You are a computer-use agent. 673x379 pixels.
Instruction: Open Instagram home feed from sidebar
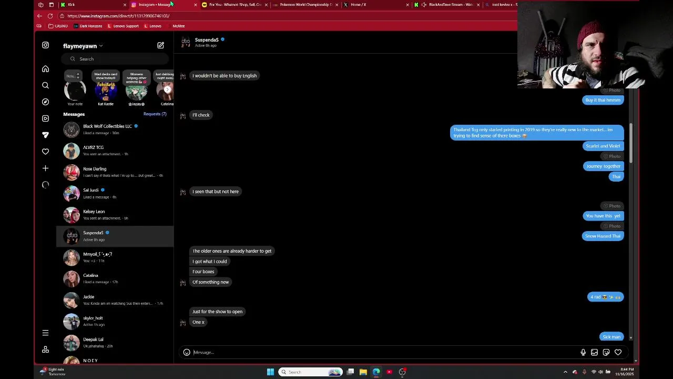45,69
